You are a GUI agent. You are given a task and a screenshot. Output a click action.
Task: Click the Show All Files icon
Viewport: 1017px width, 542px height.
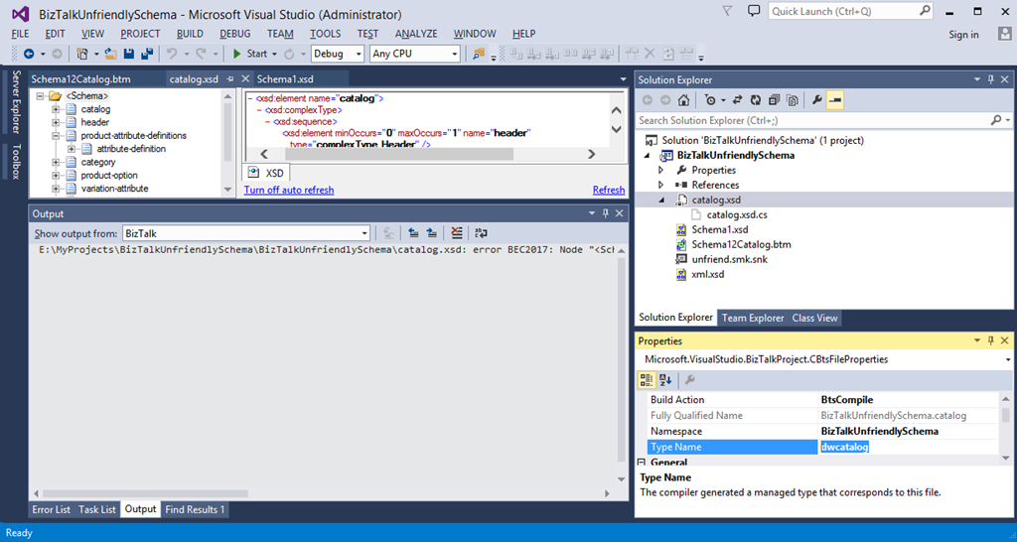tap(792, 100)
